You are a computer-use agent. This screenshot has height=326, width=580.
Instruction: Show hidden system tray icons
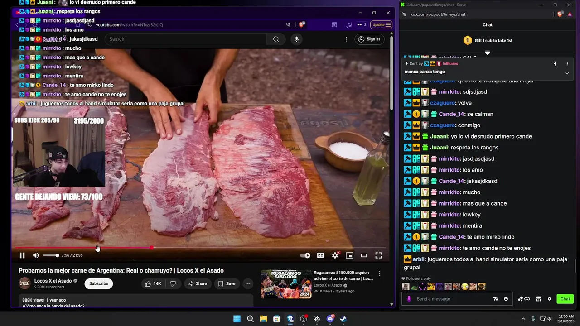click(523, 319)
